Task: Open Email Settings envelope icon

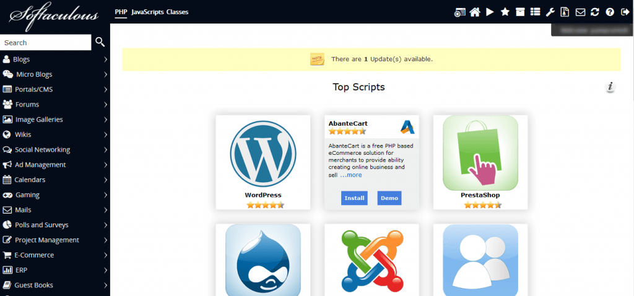Action: click(x=580, y=12)
